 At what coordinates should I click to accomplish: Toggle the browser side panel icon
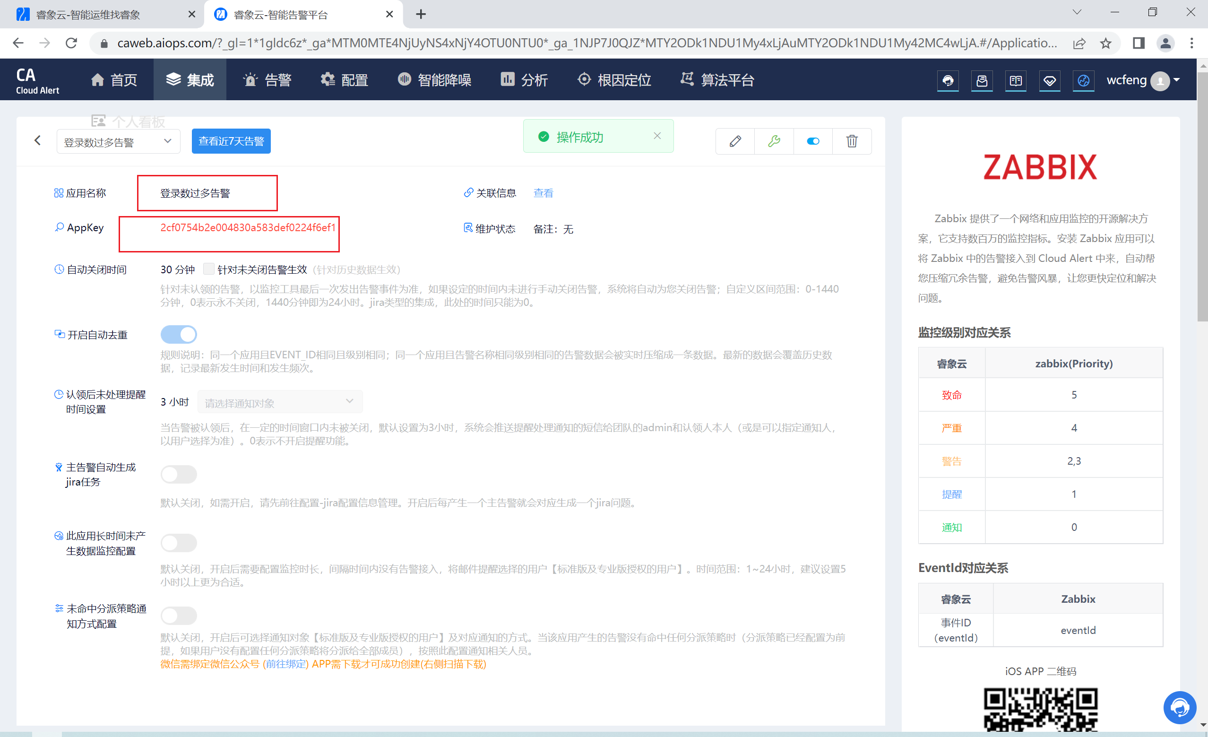(x=1139, y=43)
